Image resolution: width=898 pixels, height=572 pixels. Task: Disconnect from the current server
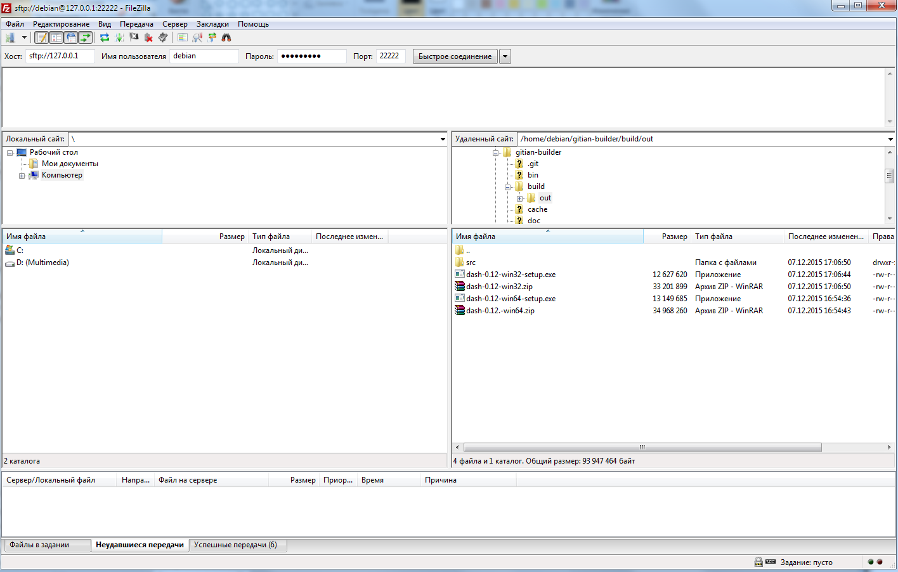point(148,37)
